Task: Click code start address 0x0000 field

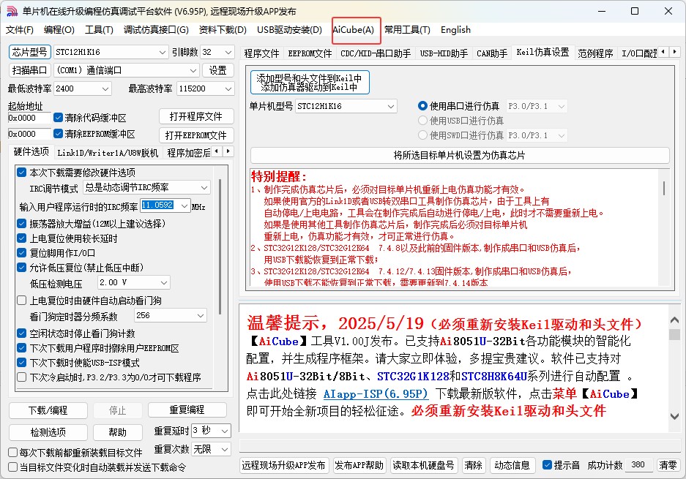Action: (29, 118)
